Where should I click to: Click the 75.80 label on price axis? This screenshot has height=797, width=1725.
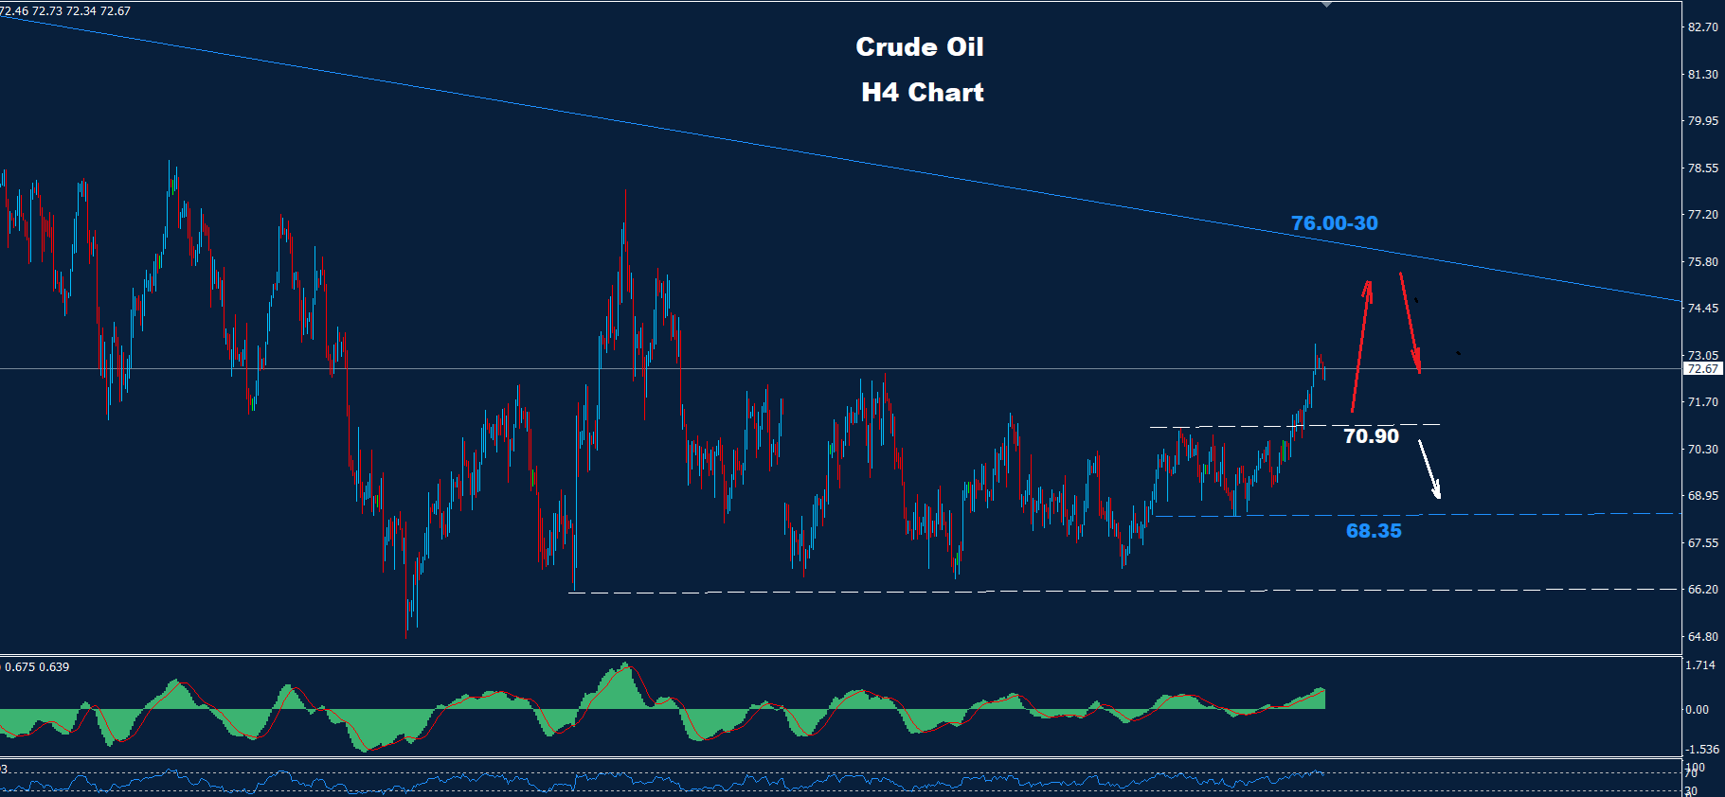(1702, 262)
